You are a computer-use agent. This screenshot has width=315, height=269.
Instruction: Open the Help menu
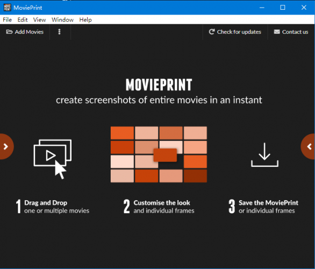click(85, 20)
